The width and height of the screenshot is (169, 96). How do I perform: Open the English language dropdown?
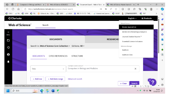(132, 18)
